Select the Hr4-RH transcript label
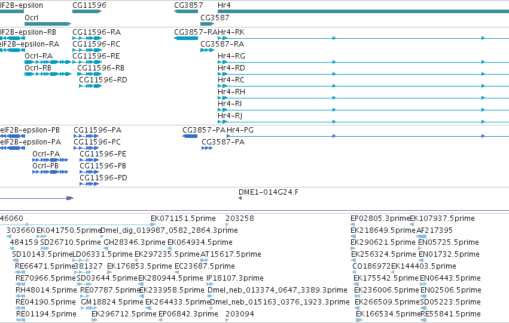Image resolution: width=509 pixels, height=323 pixels. click(231, 92)
